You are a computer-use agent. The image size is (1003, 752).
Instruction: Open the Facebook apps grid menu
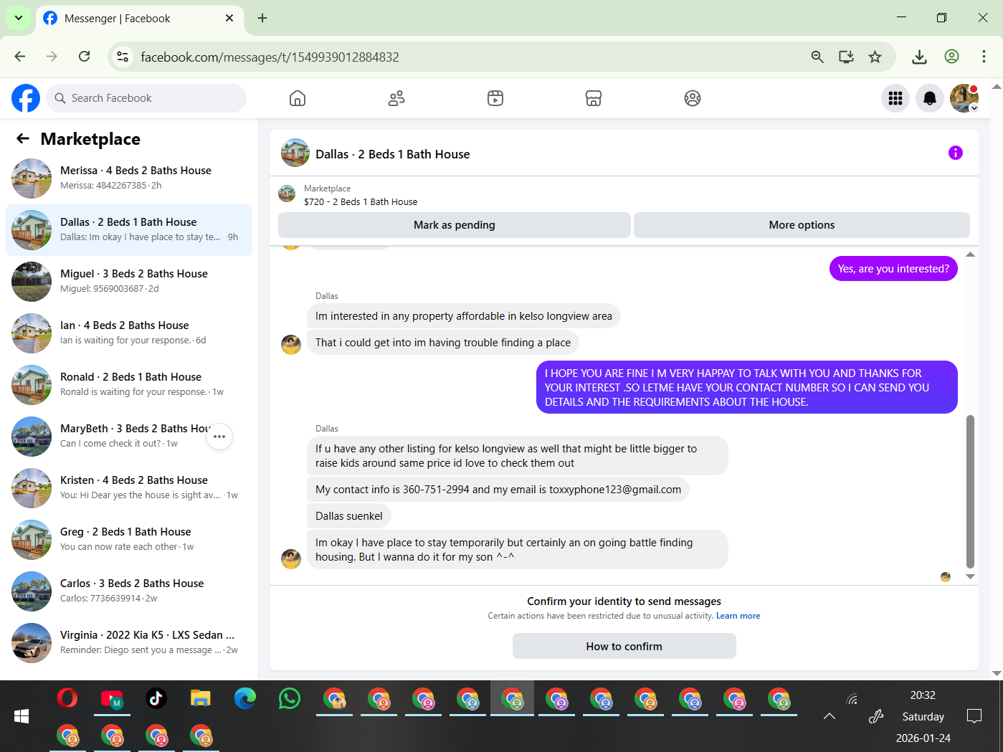(x=895, y=98)
